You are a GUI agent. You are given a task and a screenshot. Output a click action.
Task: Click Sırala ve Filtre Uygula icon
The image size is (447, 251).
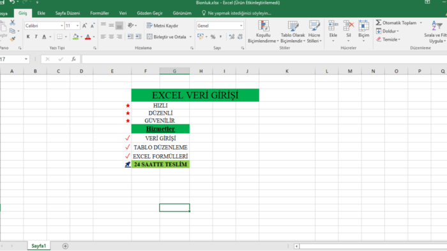pos(436,25)
